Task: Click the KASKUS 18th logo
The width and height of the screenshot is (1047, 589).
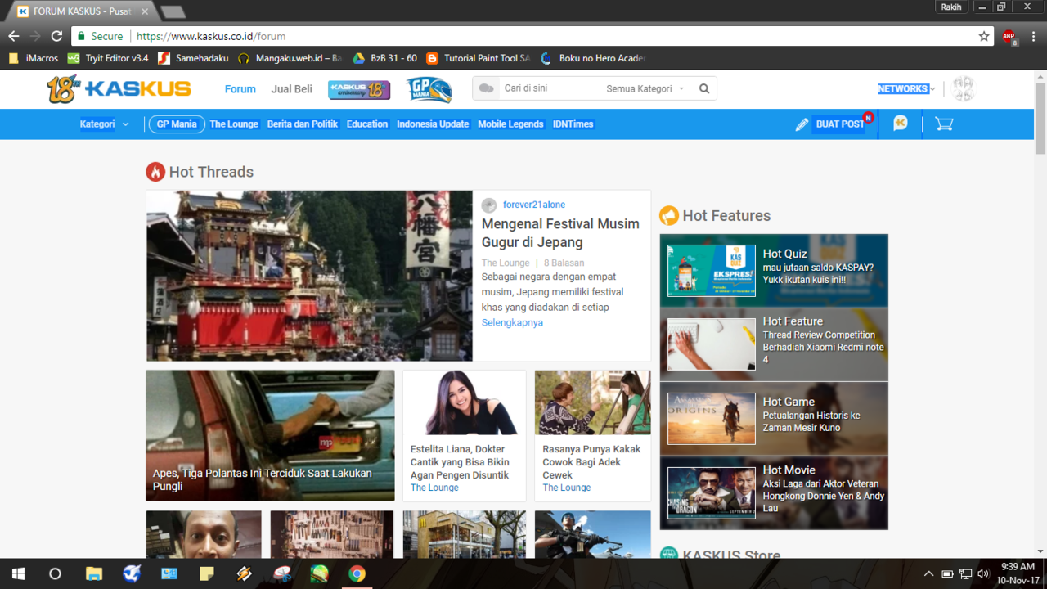Action: 119,88
